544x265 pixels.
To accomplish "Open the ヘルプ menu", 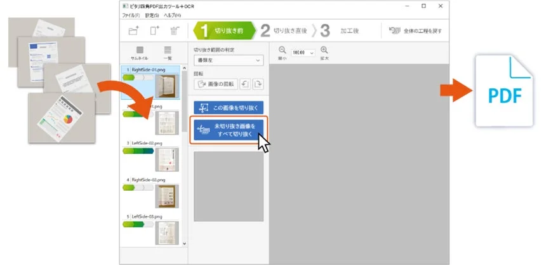I will point(173,16).
